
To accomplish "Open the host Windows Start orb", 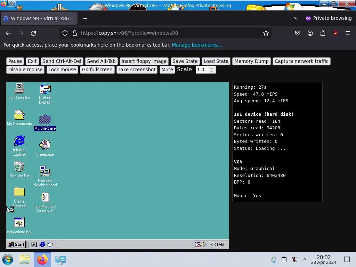I will (8, 259).
